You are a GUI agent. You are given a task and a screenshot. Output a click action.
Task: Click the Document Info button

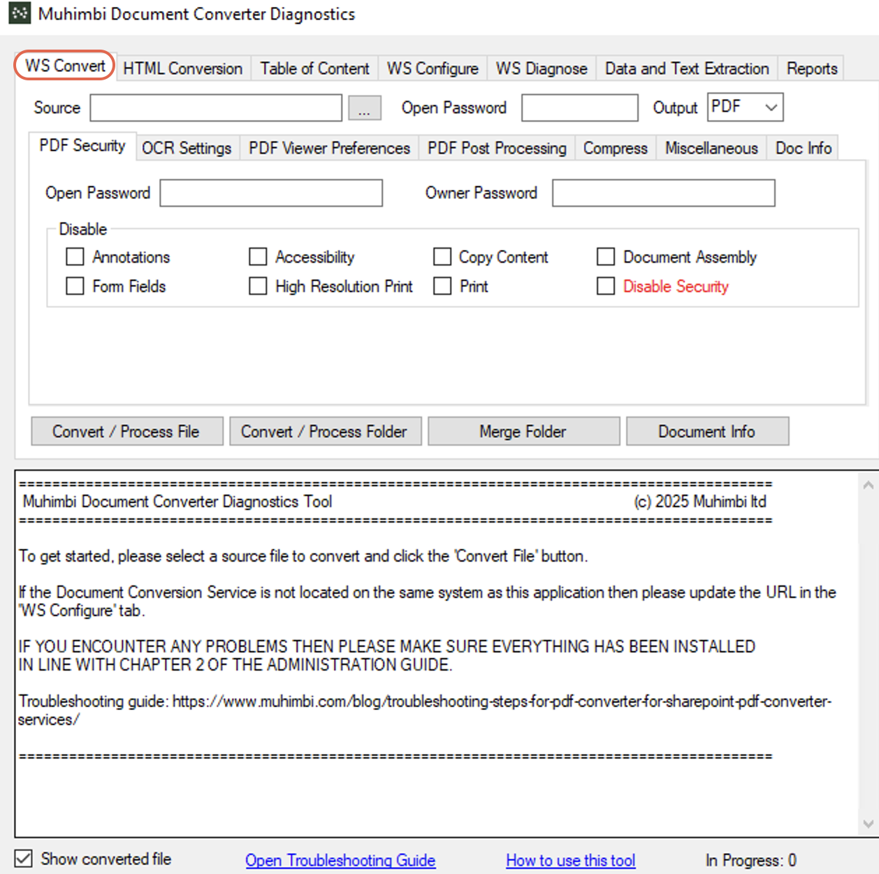[x=707, y=431]
